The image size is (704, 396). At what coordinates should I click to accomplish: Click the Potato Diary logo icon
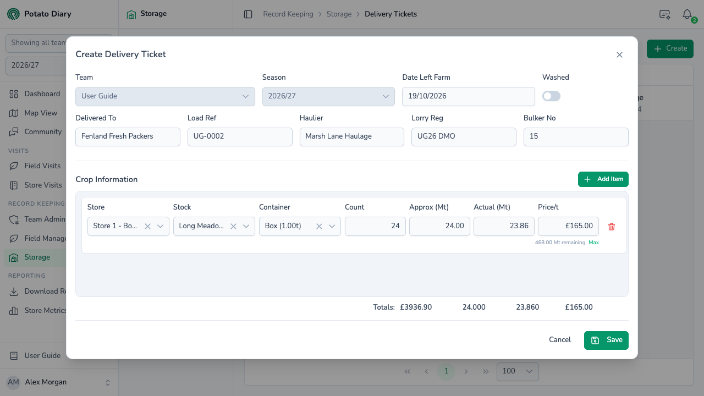(x=13, y=14)
